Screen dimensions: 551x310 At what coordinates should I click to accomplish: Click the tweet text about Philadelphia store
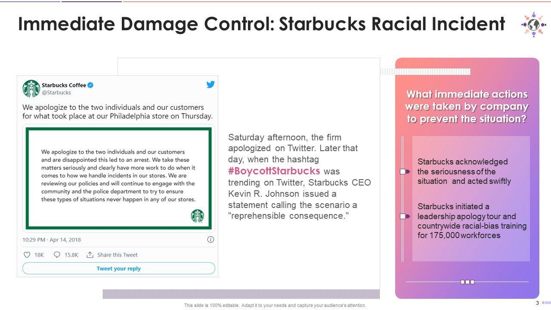[118, 112]
